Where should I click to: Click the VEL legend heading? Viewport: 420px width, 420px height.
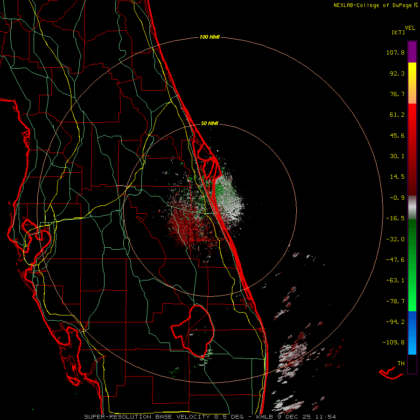[x=410, y=28]
